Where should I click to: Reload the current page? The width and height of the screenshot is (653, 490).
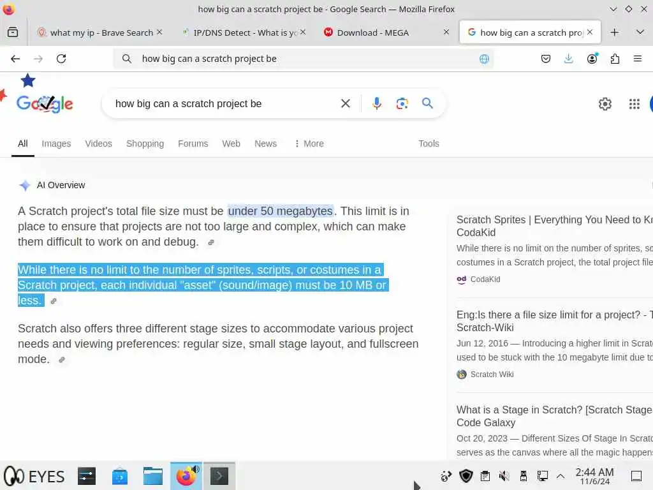[61, 59]
